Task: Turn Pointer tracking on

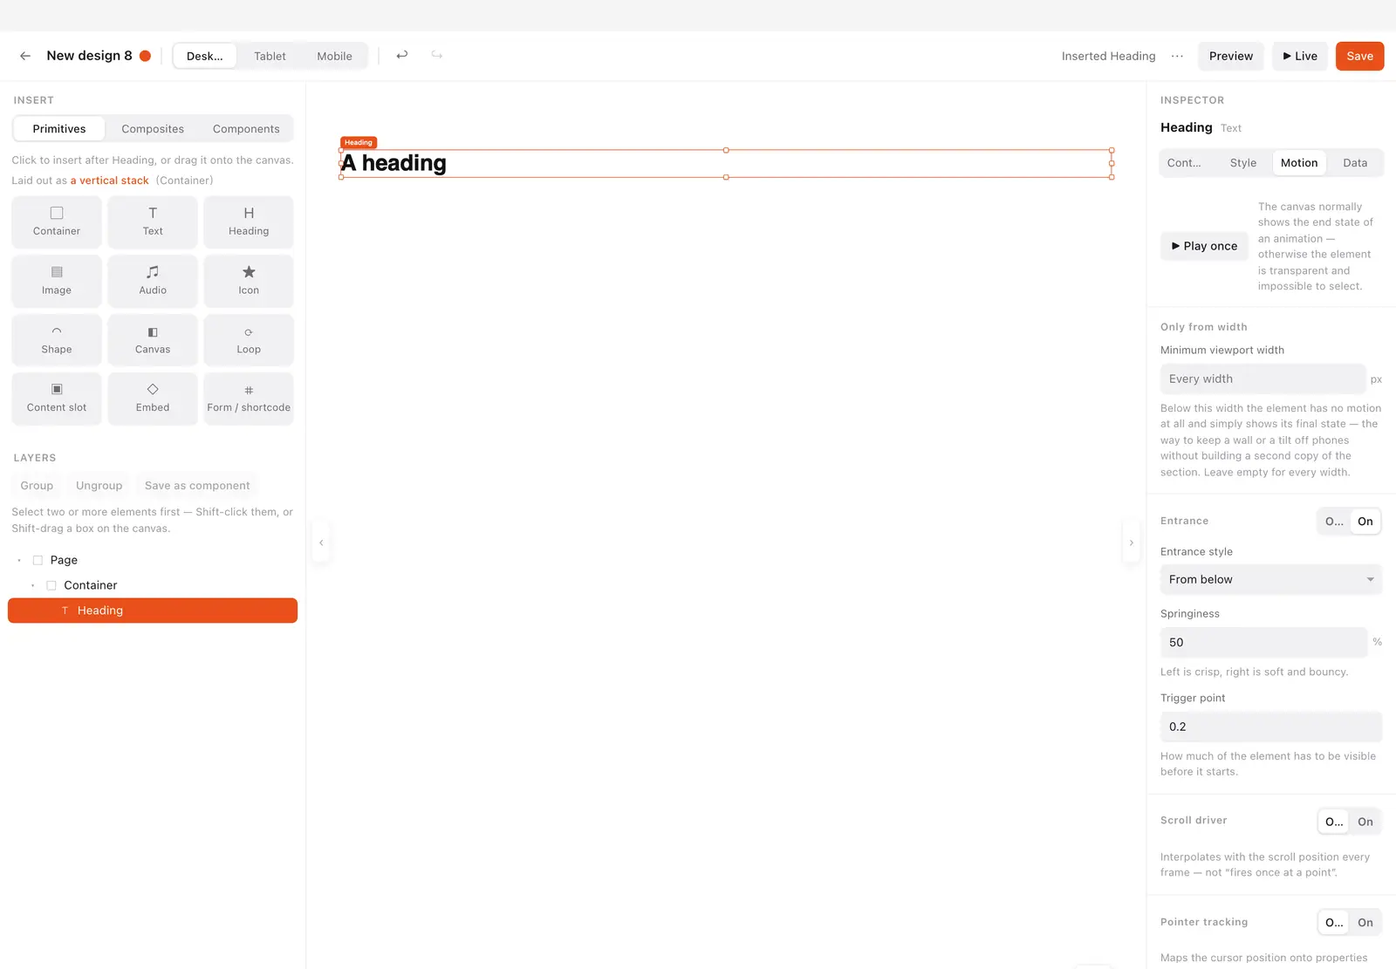Action: pyautogui.click(x=1365, y=923)
